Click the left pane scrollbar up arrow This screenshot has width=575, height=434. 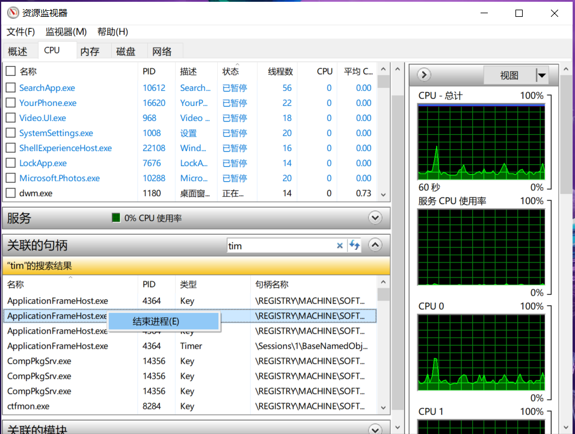398,69
